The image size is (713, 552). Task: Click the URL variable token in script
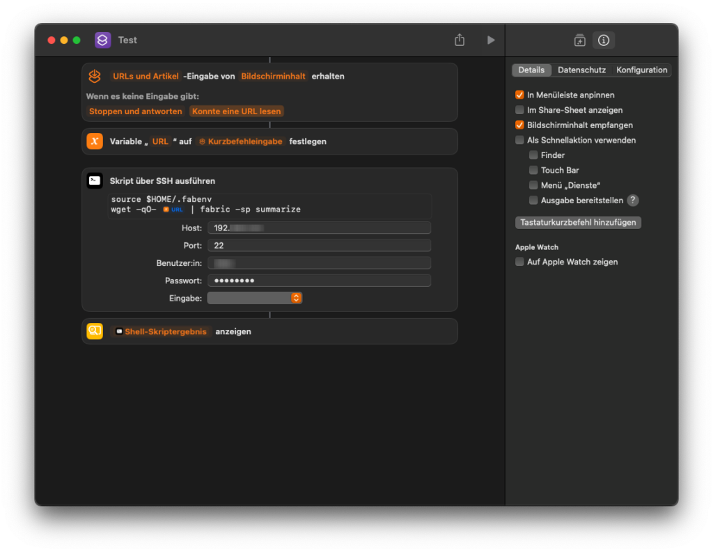173,210
